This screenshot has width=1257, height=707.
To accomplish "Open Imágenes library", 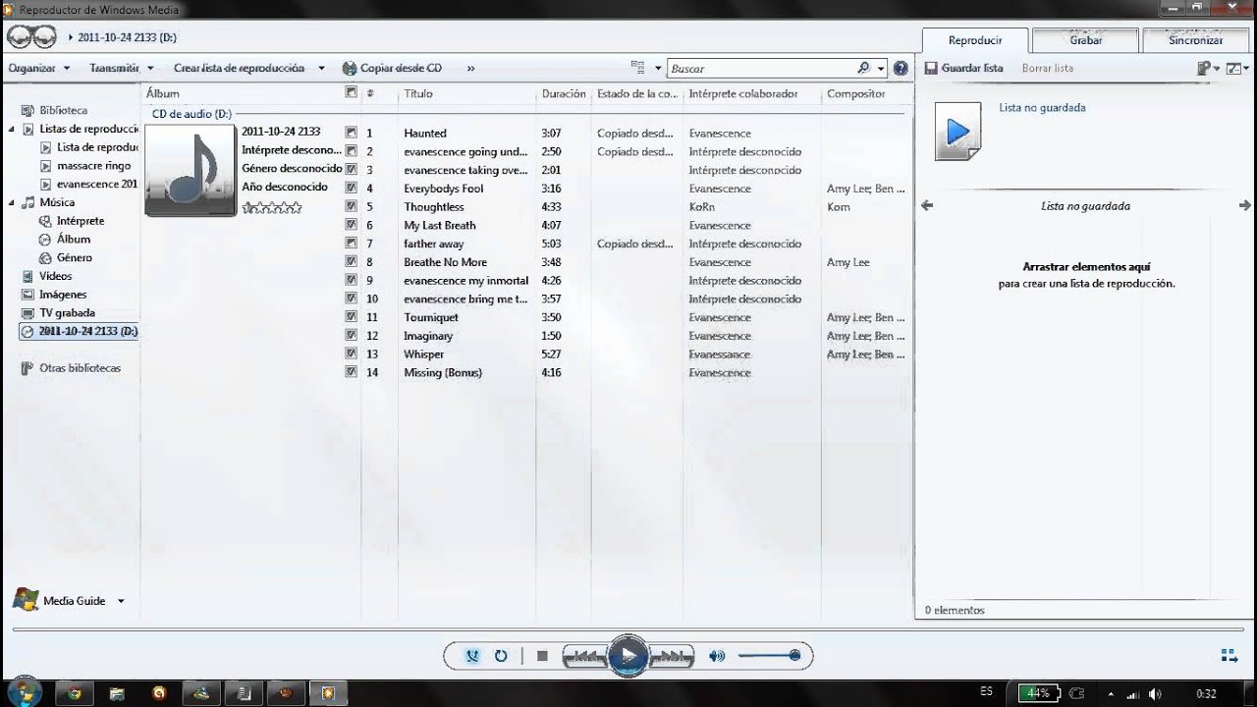I will pos(62,295).
